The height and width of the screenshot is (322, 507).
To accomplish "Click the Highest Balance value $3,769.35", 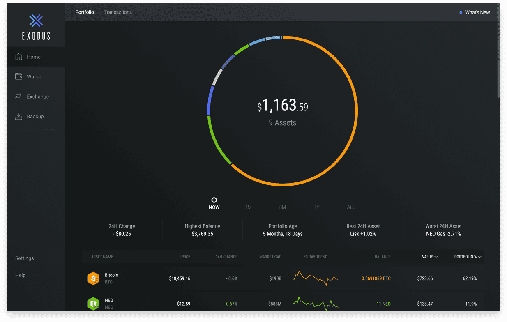I will pyautogui.click(x=202, y=234).
